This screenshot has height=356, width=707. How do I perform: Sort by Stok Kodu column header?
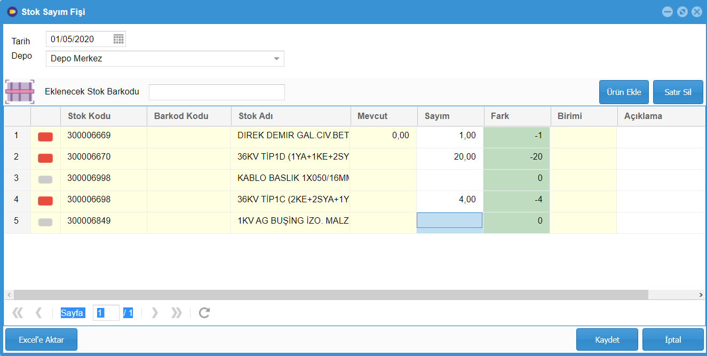point(104,116)
